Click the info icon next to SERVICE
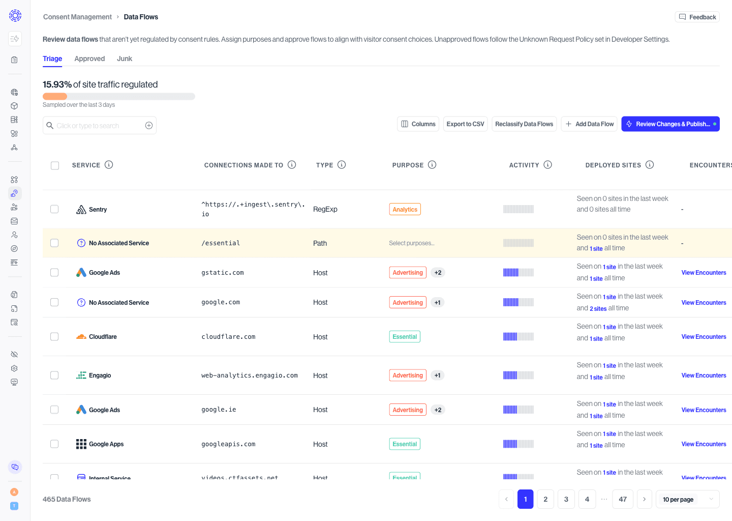The height and width of the screenshot is (521, 732). 109,165
